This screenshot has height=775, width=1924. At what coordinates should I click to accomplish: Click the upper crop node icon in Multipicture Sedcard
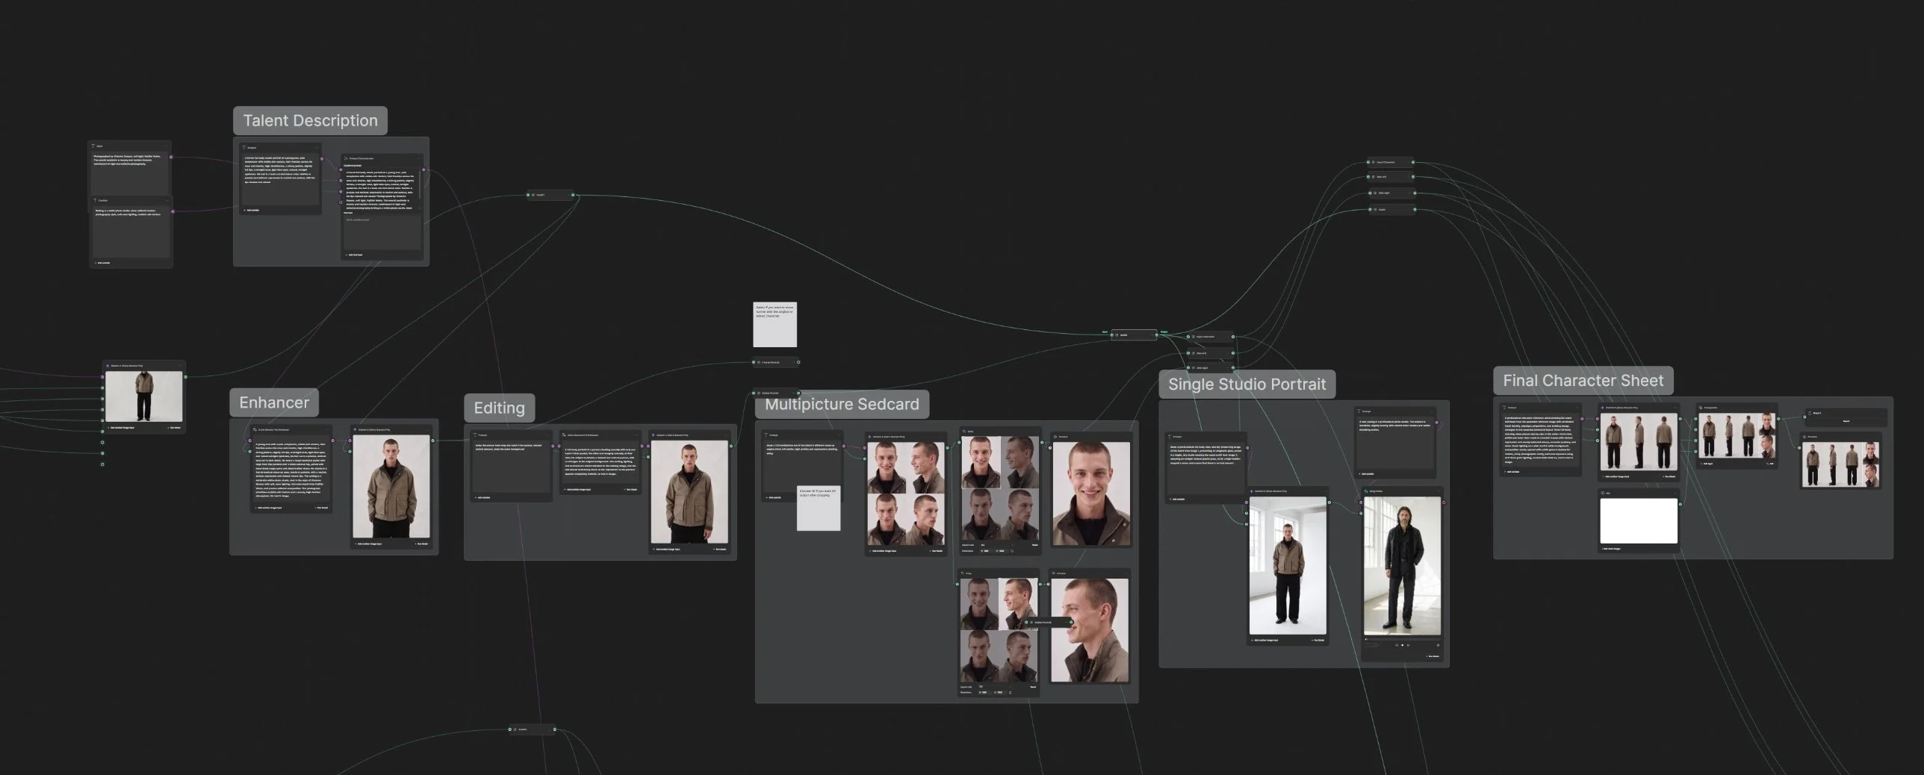point(964,432)
